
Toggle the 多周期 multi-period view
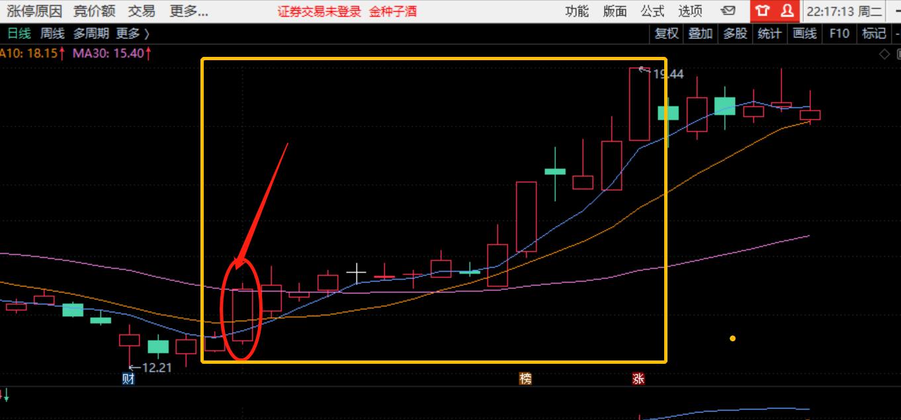tap(93, 33)
